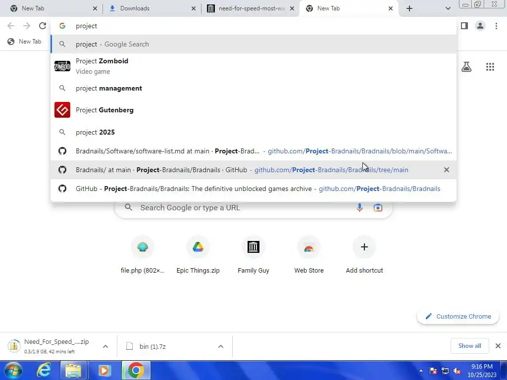Screen dimensions: 507x380
Task: Go back with the back arrow
Action: click(x=11, y=26)
